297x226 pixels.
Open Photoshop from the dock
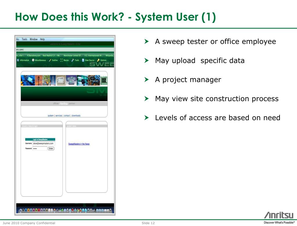[26, 210]
